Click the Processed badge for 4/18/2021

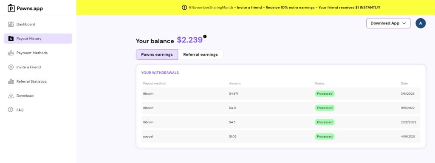325,136
